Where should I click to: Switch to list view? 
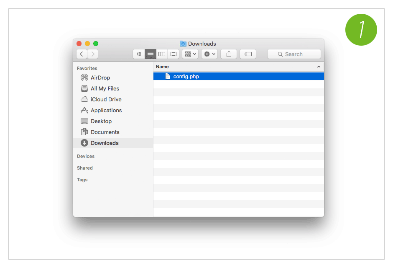click(x=151, y=54)
